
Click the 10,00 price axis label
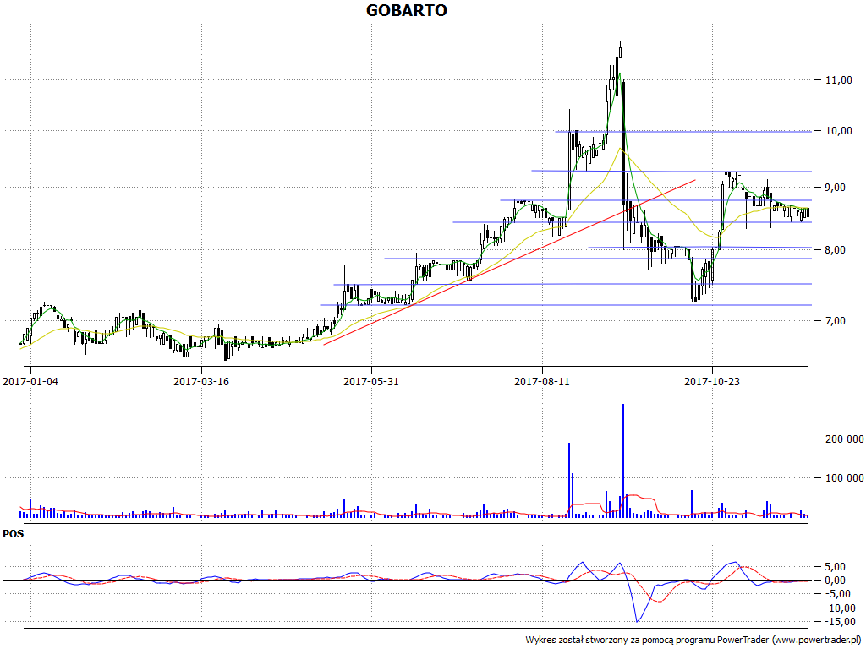[838, 131]
